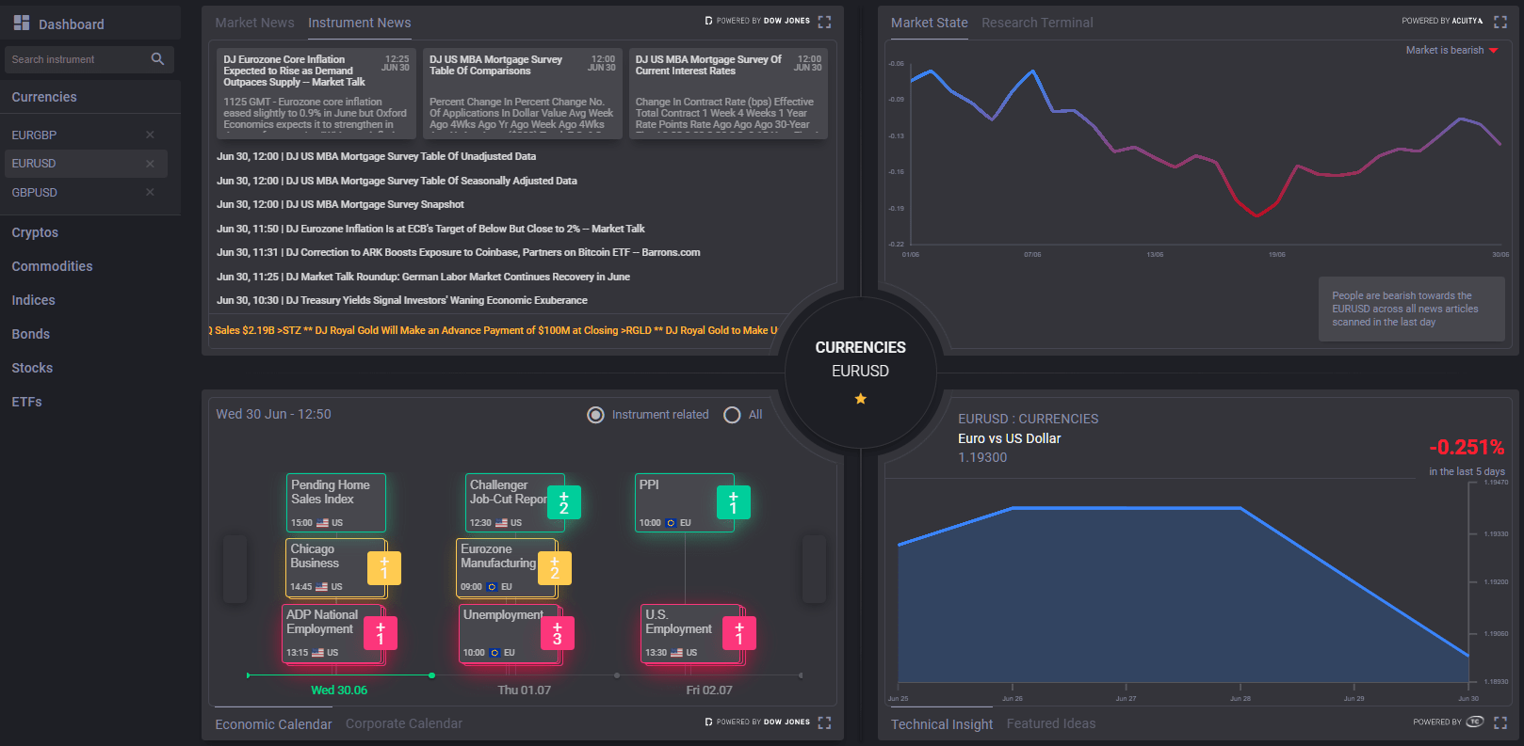Switch to the Research Terminal tab
Screen dimensions: 1524x746
(1037, 23)
